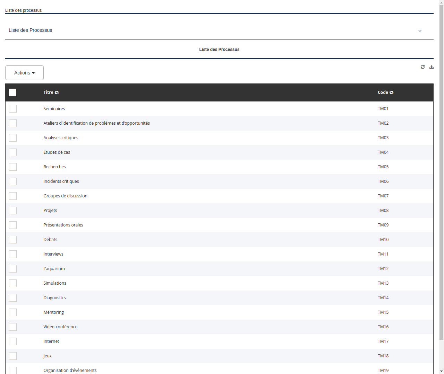This screenshot has height=374, width=444.
Task: Open the Video-conférence process
Action: pyautogui.click(x=60, y=327)
